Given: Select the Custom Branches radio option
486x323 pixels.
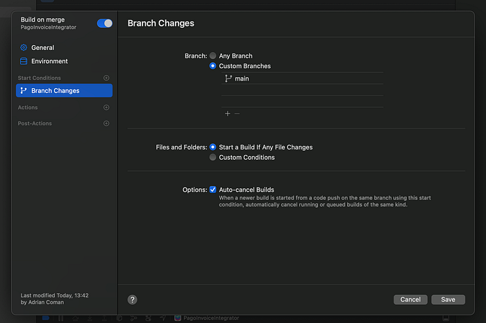Looking at the screenshot, I should (212, 66).
